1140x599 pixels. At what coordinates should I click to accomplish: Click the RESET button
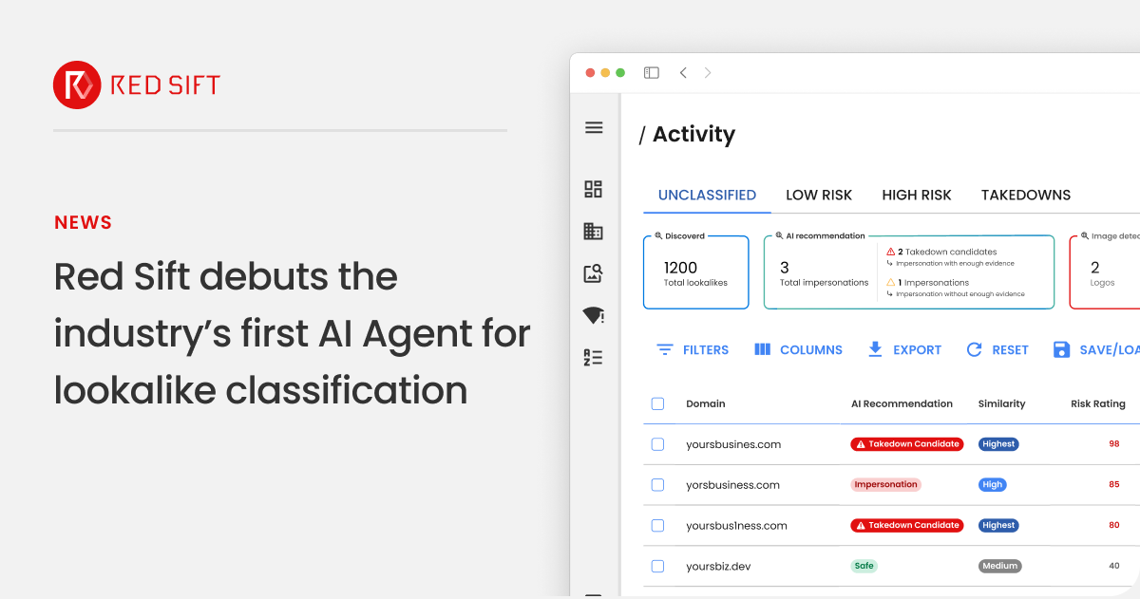(x=997, y=349)
